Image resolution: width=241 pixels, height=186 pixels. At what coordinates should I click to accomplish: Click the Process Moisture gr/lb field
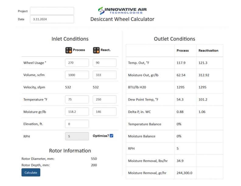(x=77, y=112)
